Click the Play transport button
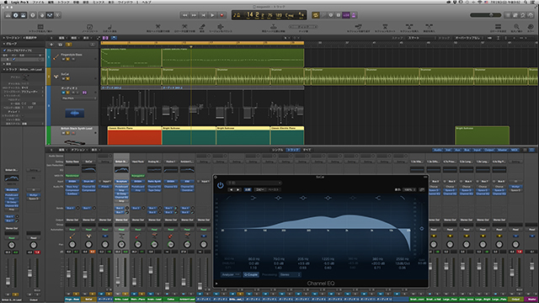This screenshot has width=539, height=303. pos(212,15)
